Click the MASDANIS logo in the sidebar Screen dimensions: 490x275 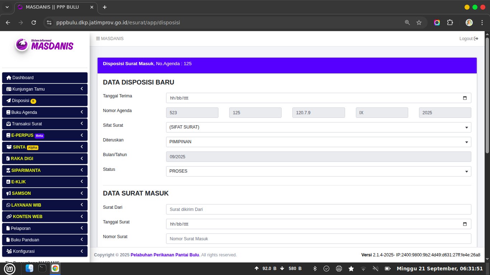pos(44,45)
